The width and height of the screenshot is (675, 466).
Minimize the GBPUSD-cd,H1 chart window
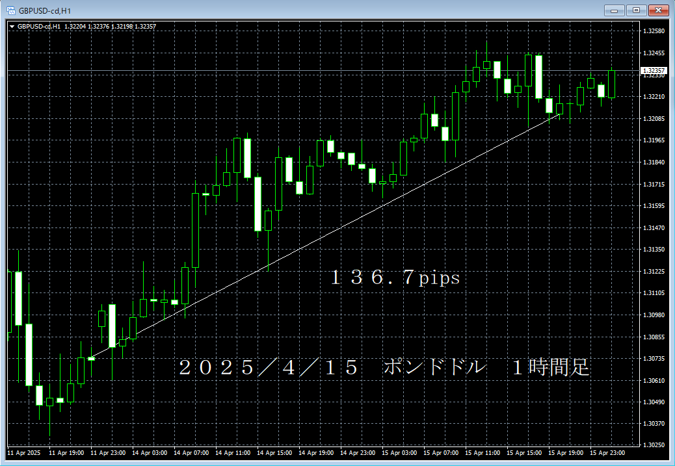615,10
